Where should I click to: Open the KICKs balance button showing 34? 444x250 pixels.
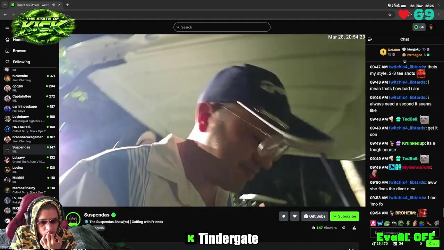click(x=419, y=27)
